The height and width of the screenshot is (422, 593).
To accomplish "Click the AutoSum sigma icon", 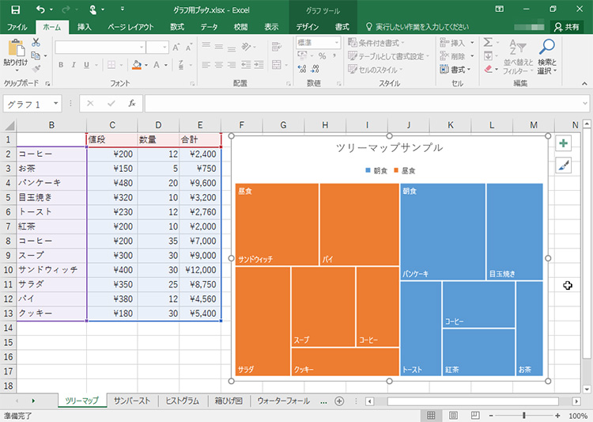I will (488, 42).
